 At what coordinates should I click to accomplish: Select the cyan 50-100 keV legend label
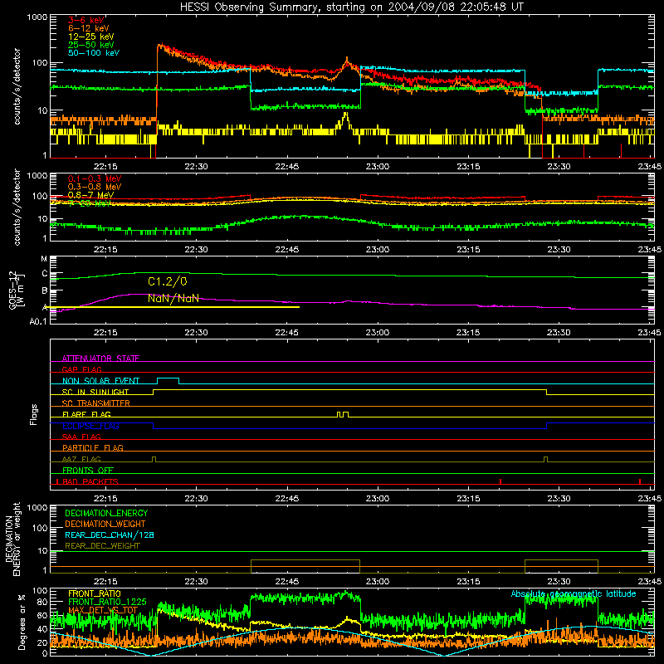(x=94, y=52)
